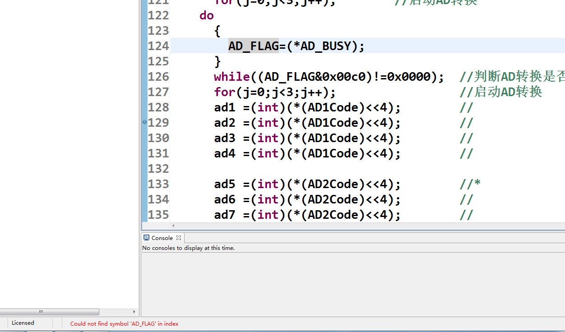Select the highlighted AD_FLAG on line 124
Viewport: 565px width, 332px height.
254,46
